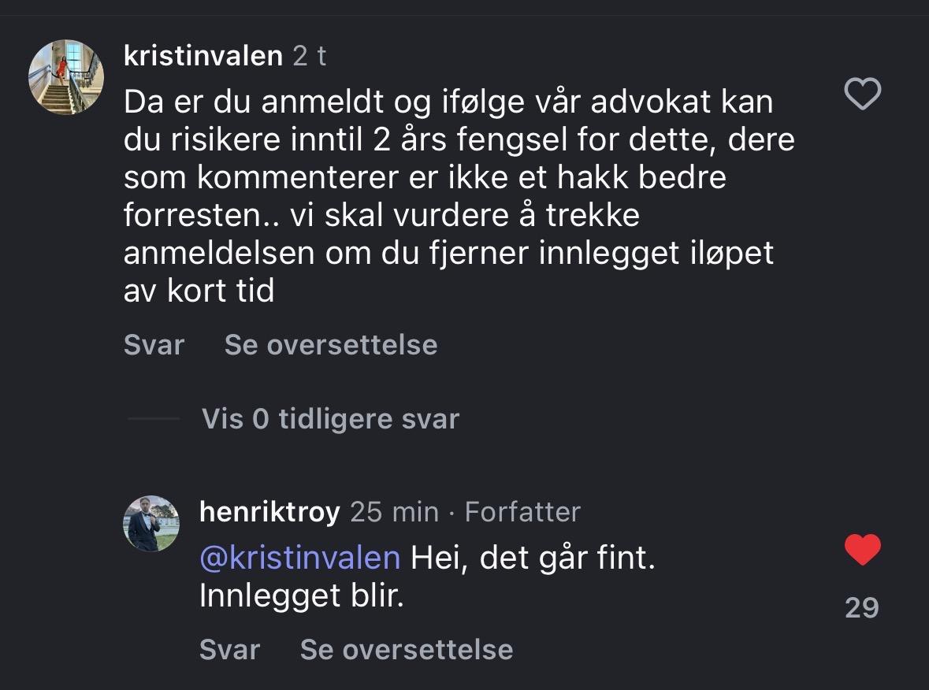Reply to kristinvalen's comment with Svar
929x690 pixels.
point(154,345)
